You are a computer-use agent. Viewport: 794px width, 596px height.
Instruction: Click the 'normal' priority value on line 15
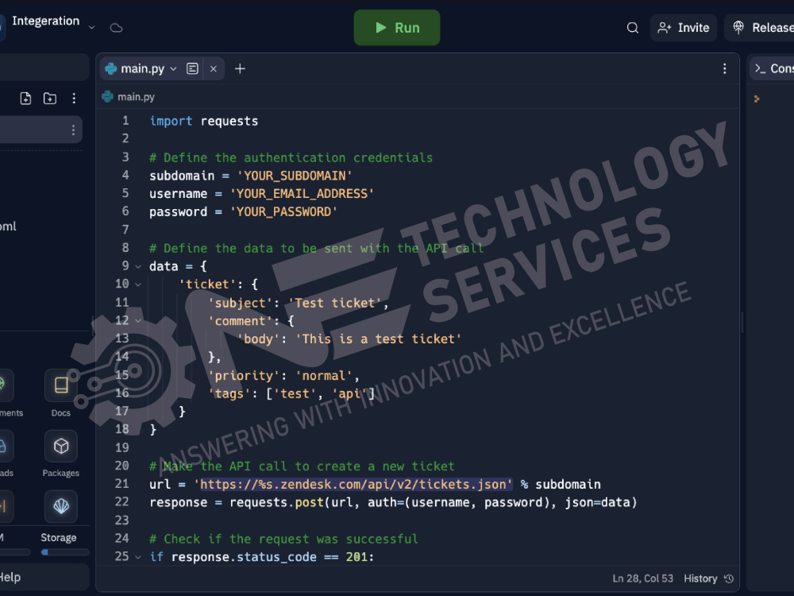coord(324,376)
